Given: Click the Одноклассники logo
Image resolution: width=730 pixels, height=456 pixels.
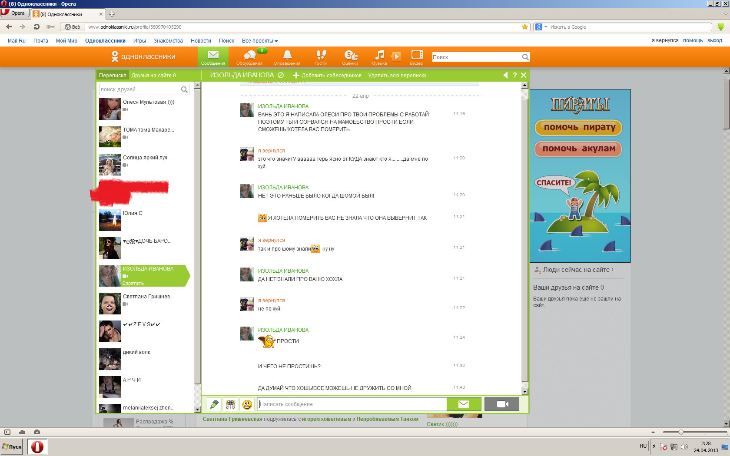Looking at the screenshot, I should pyautogui.click(x=143, y=56).
